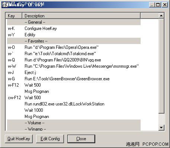The width and height of the screenshot is (170, 148).
Task: Select the Opera.exe run entry
Action: pyautogui.click(x=74, y=47)
